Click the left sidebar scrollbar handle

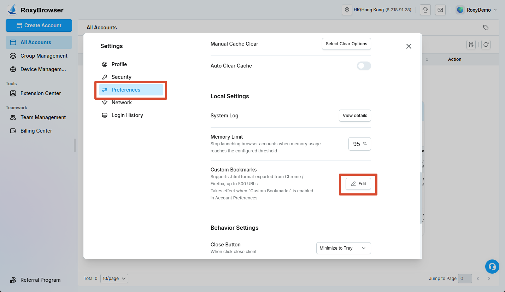click(75, 145)
